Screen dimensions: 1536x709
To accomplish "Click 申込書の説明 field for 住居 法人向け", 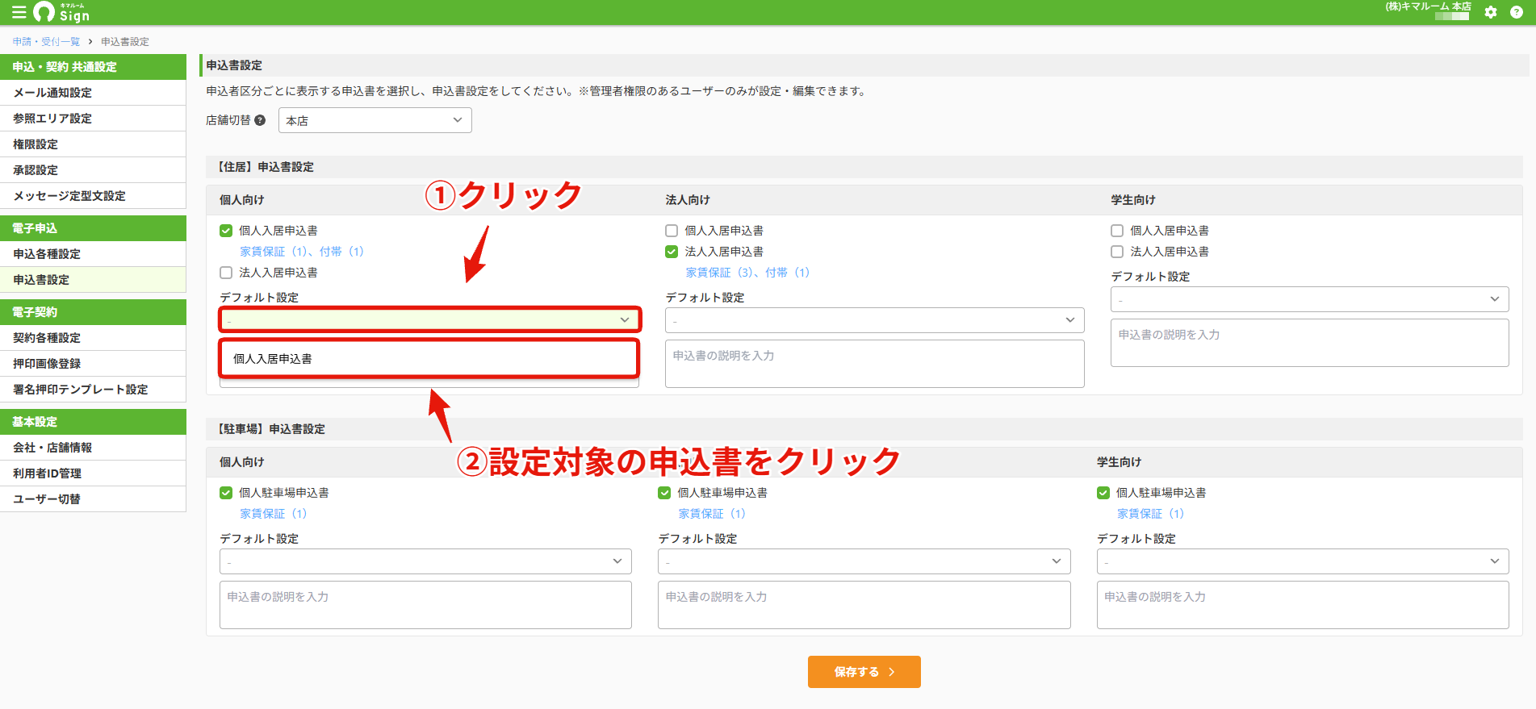I will coord(875,364).
